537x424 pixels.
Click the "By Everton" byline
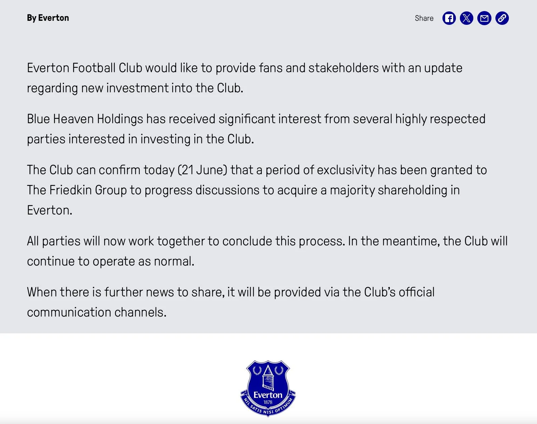click(48, 18)
